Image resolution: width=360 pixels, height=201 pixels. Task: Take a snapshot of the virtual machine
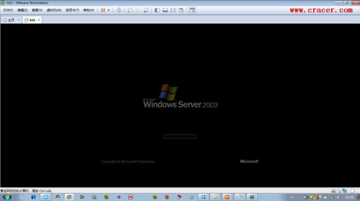130,10
